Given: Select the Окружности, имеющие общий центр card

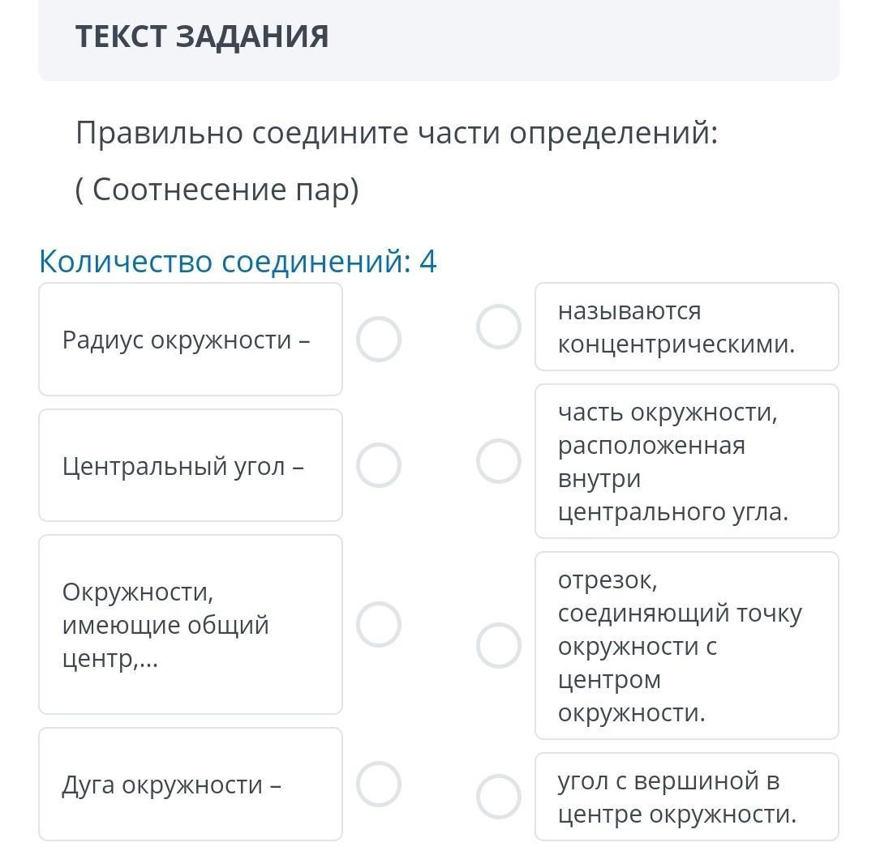Looking at the screenshot, I should tap(191, 624).
